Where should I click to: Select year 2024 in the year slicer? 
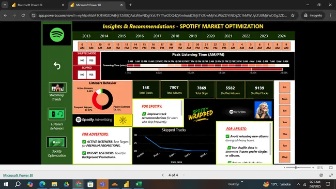tap(282, 36)
